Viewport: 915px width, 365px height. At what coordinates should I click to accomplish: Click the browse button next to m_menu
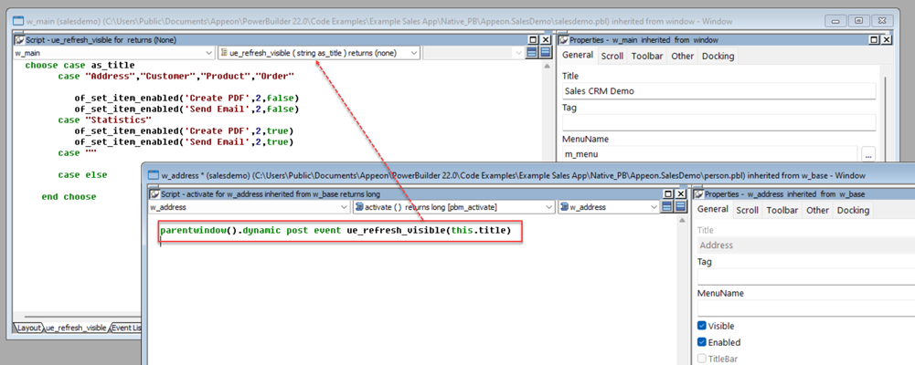(x=868, y=155)
